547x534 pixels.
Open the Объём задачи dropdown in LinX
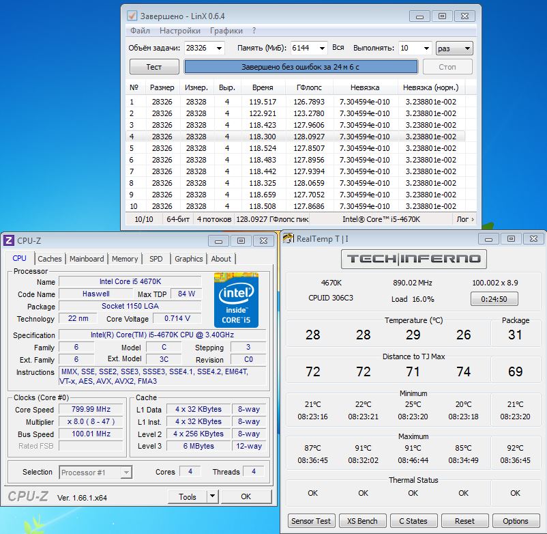point(219,48)
